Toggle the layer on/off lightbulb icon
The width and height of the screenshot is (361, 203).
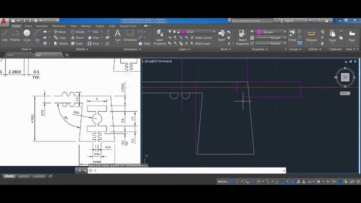(170, 32)
